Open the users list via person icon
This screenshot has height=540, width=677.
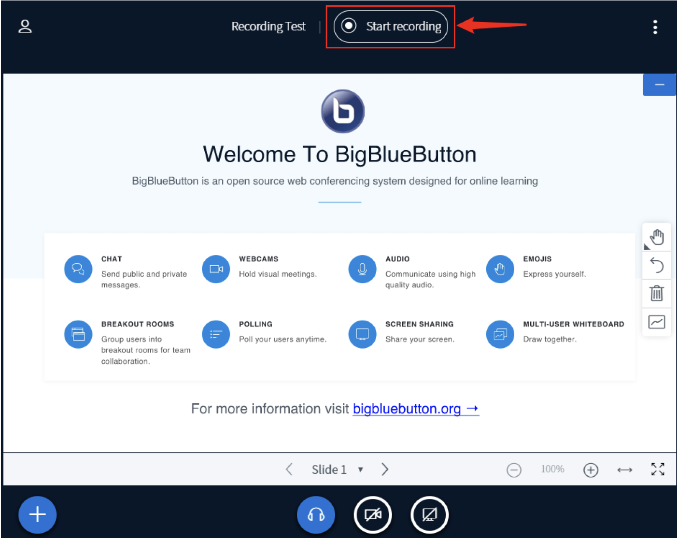click(25, 26)
